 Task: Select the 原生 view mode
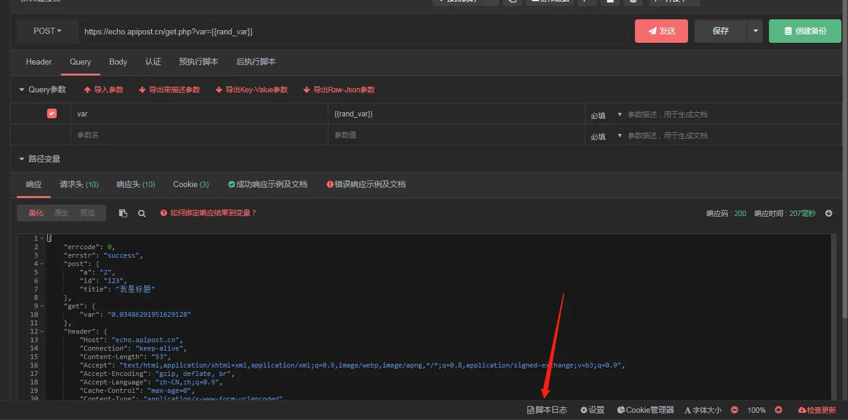point(62,213)
